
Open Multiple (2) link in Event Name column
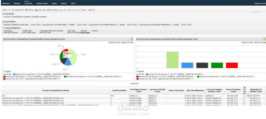click(x=134, y=96)
